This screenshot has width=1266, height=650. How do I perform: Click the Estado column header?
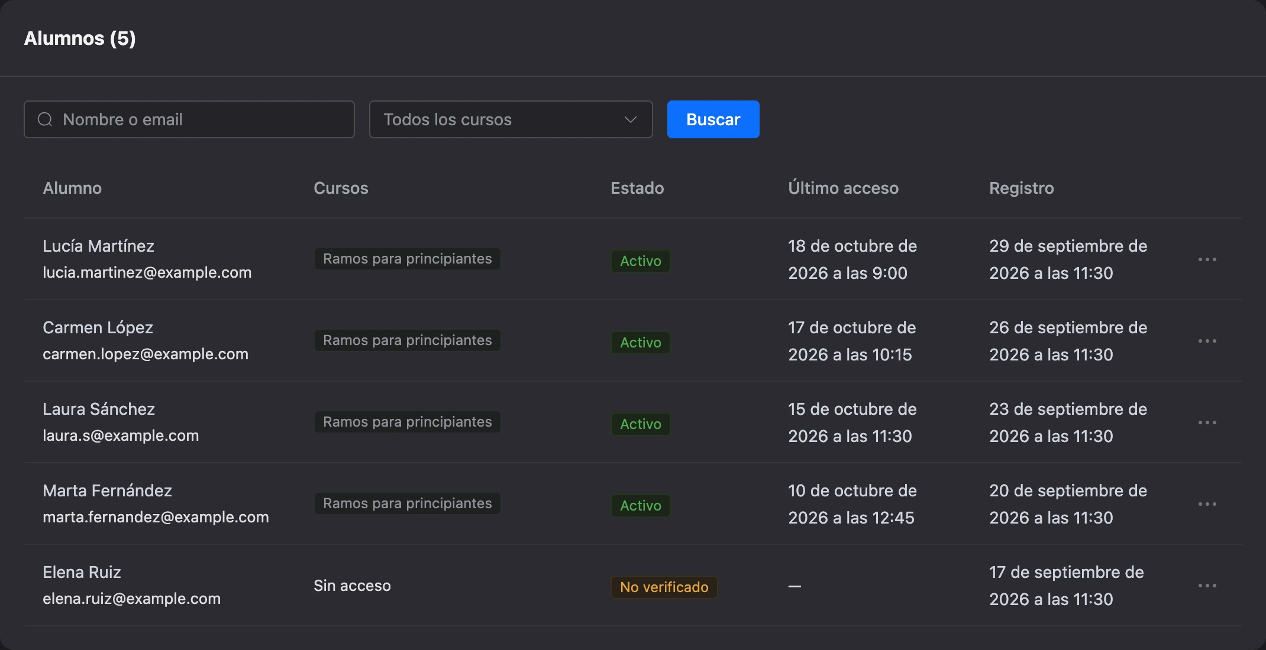coord(637,188)
